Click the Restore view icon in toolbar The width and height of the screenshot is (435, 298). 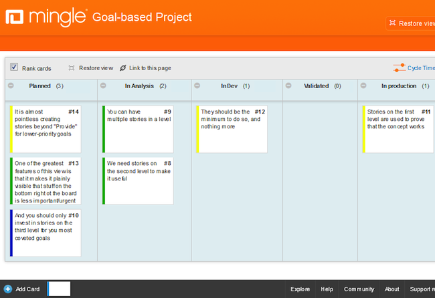coord(72,68)
